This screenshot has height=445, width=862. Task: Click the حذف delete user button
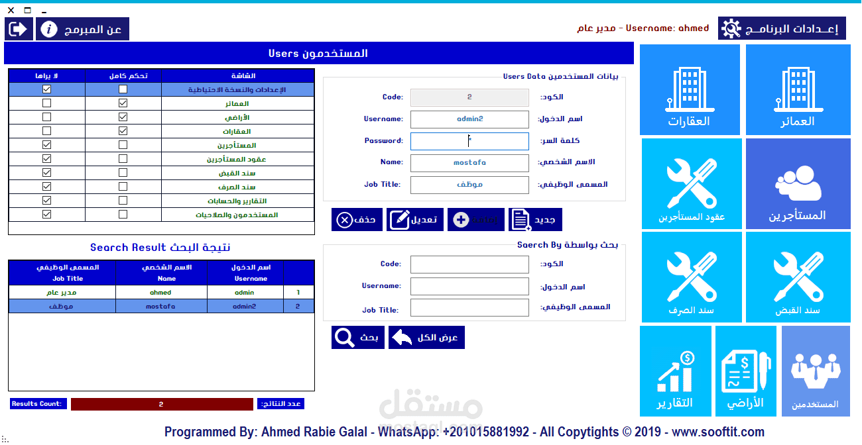[357, 220]
